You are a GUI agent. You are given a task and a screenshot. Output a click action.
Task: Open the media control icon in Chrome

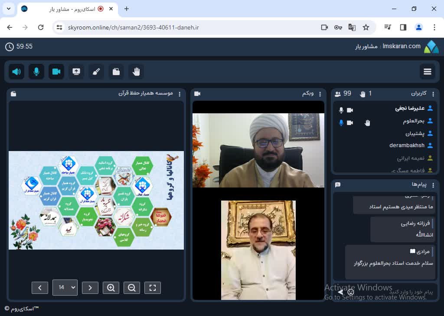coord(388,27)
